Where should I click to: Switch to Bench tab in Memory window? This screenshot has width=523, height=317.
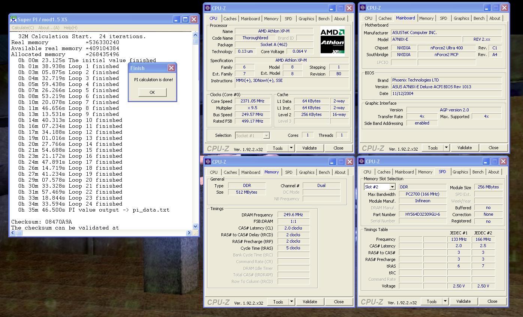(x=324, y=172)
